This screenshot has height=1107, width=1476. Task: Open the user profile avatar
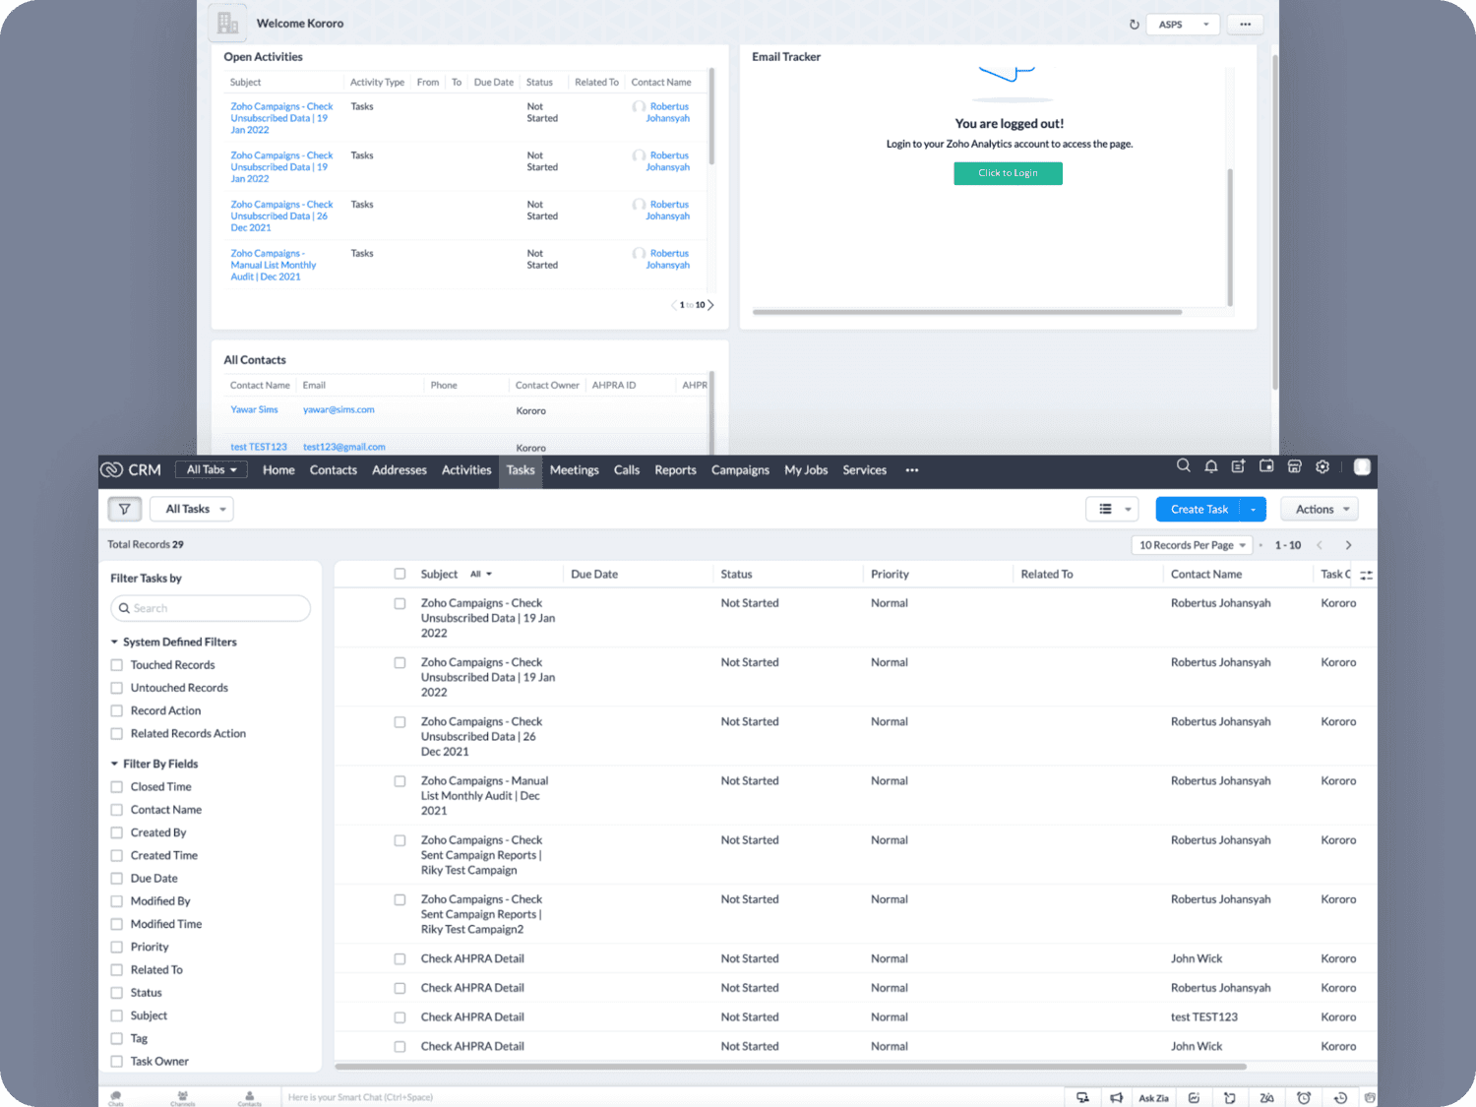click(1362, 467)
